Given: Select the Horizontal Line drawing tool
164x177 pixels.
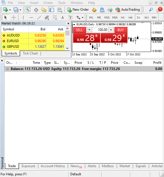Looking at the screenshot, I should pyautogui.click(x=31, y=17).
